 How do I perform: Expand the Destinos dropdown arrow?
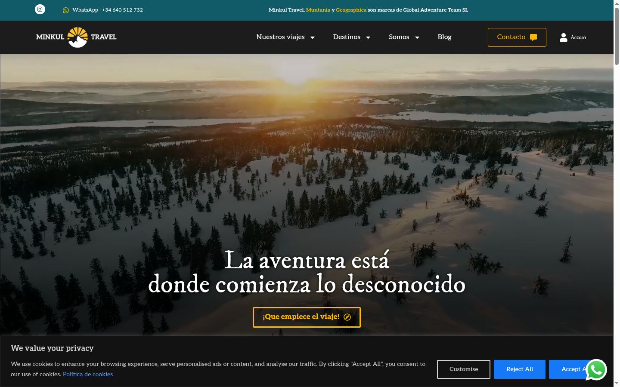pos(368,37)
